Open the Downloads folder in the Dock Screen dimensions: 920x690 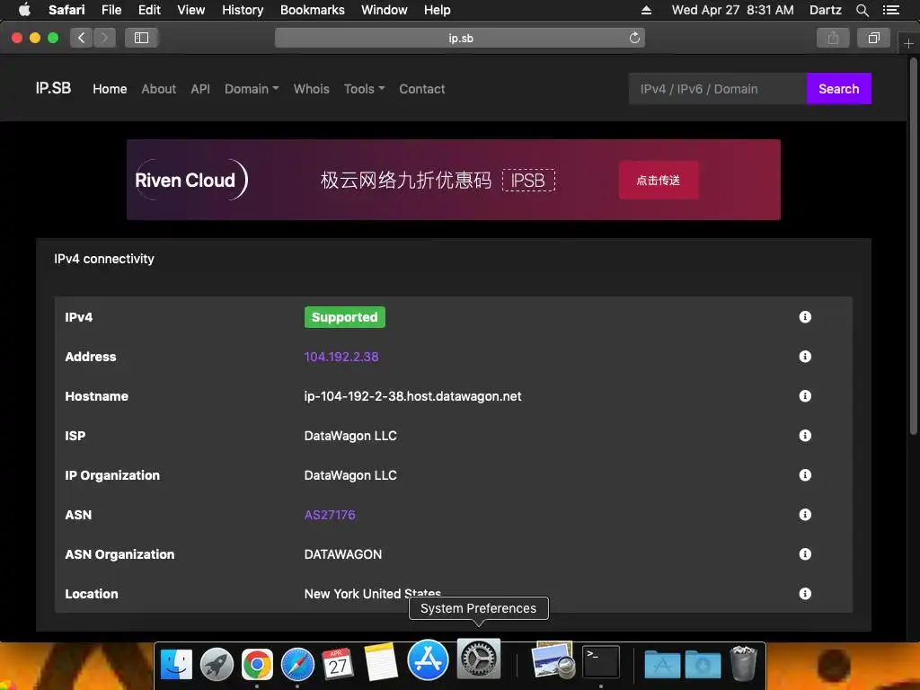click(703, 664)
